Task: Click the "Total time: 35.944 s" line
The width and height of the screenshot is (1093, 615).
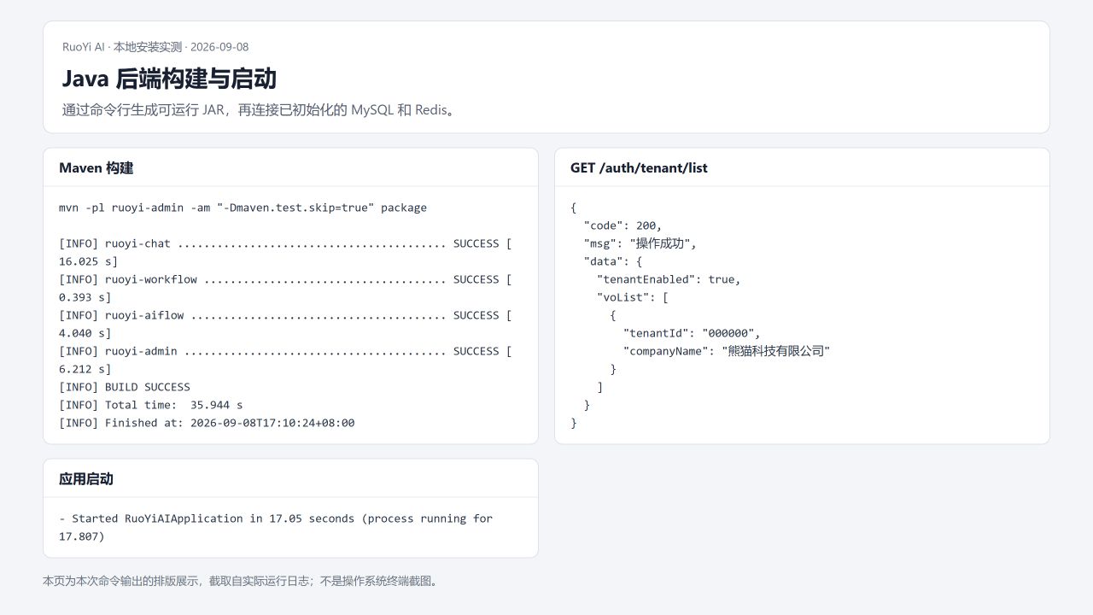Action: [x=151, y=405]
